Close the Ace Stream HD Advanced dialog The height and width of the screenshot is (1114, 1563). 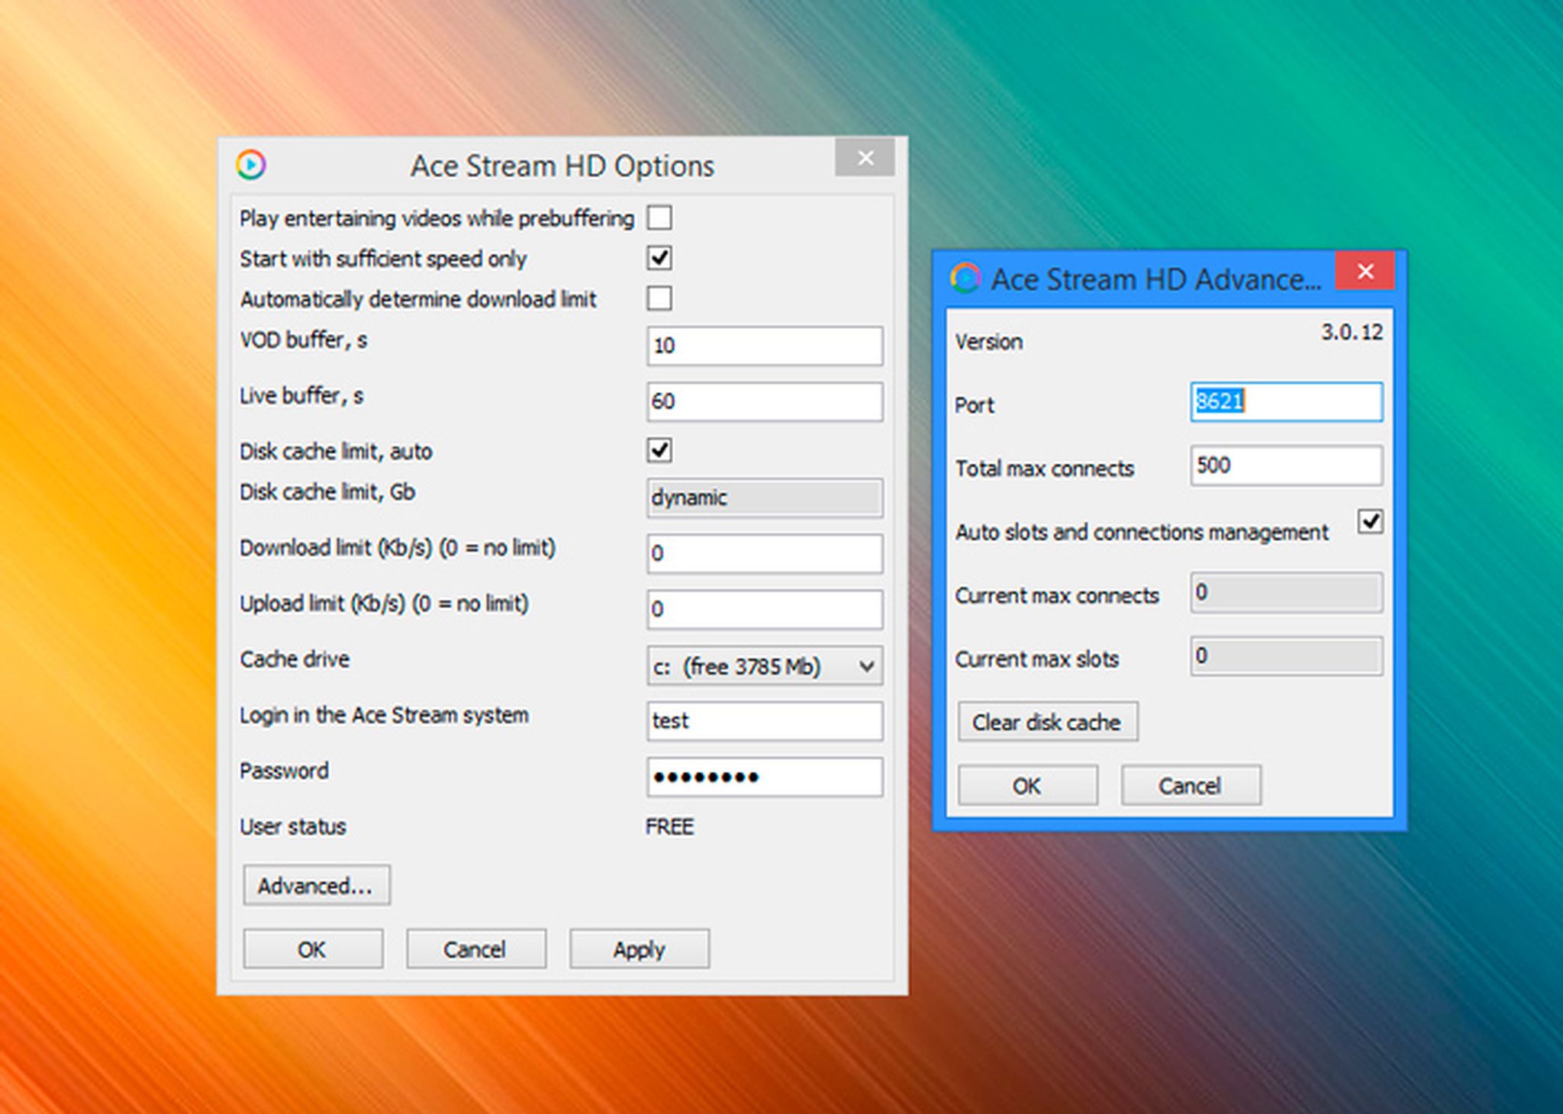point(1365,272)
